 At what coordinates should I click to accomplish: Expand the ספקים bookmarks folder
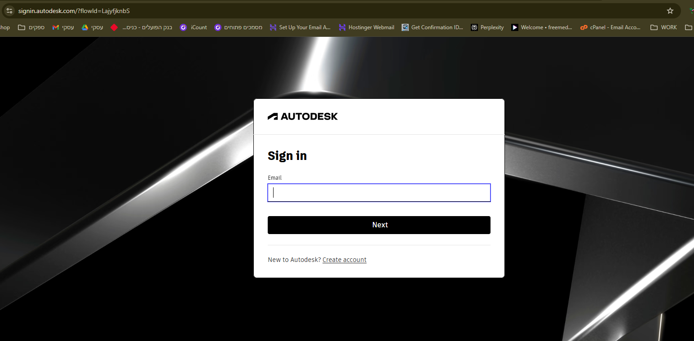(31, 27)
